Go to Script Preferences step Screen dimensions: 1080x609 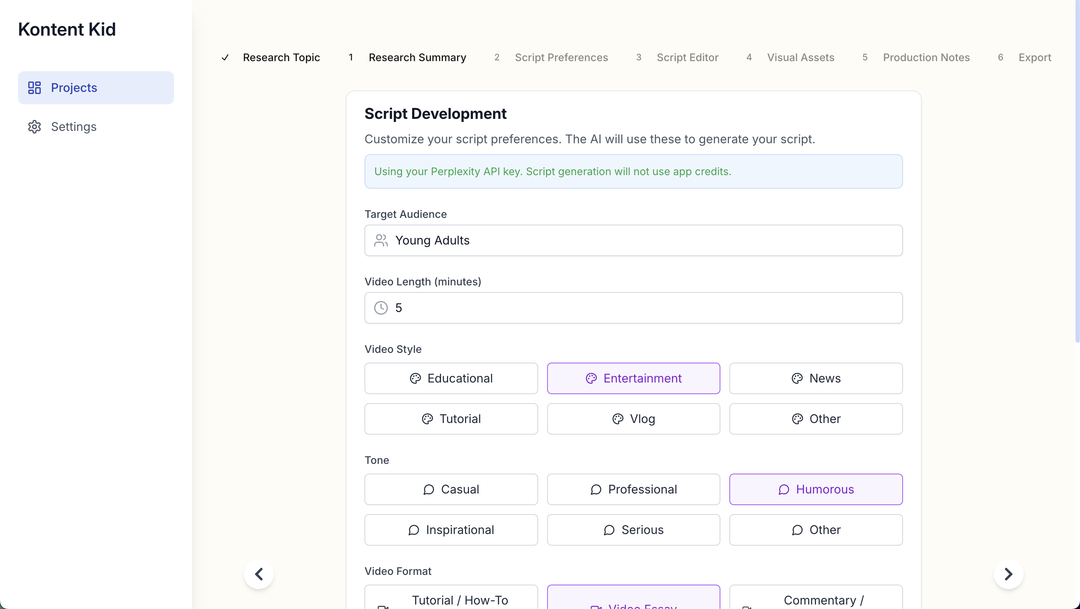[561, 57]
